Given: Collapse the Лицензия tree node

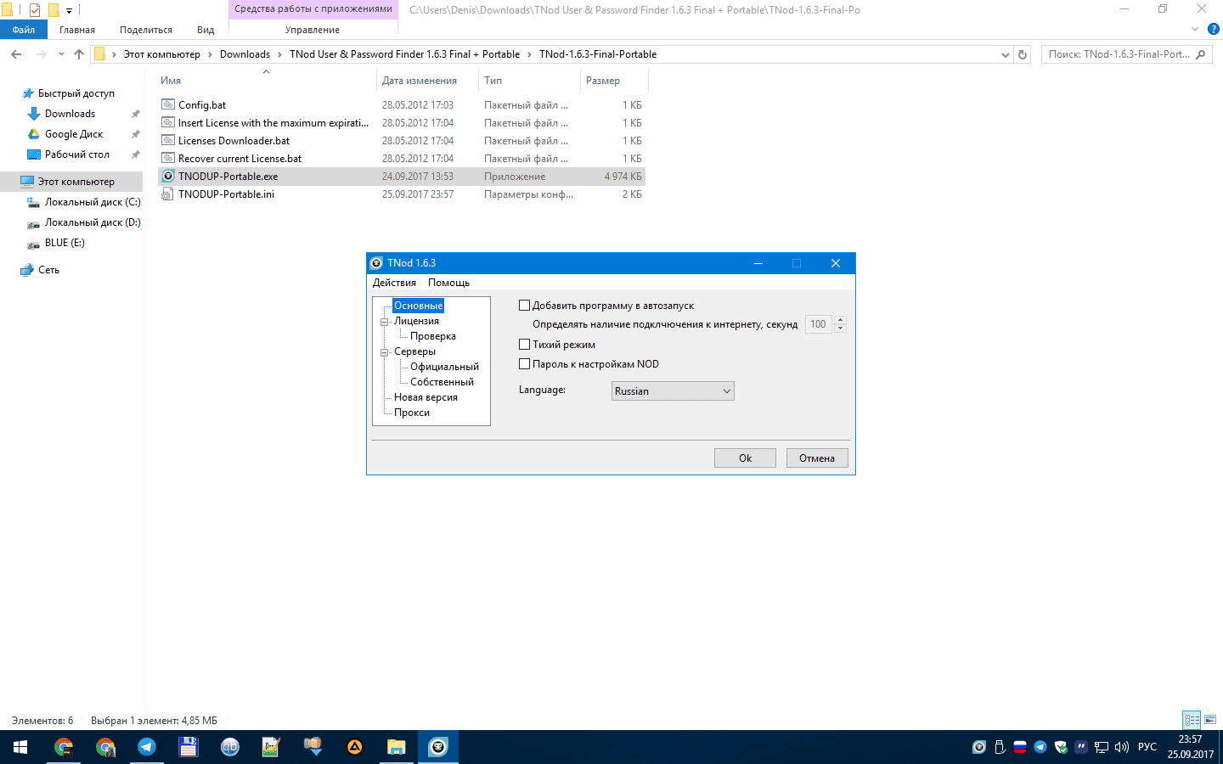Looking at the screenshot, I should tap(384, 322).
